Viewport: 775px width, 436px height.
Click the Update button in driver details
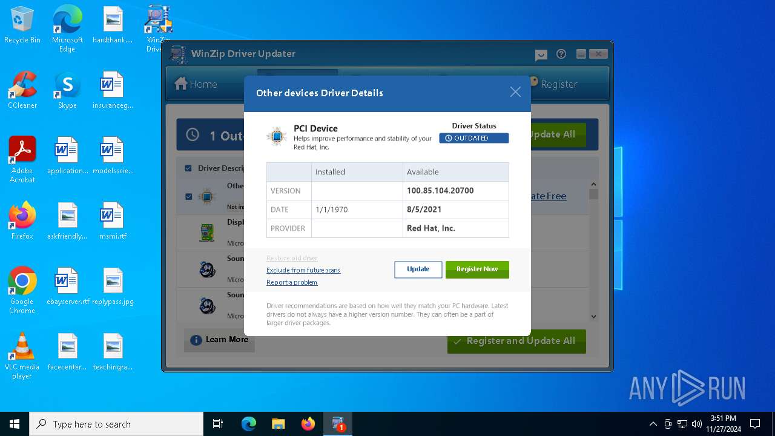click(418, 269)
